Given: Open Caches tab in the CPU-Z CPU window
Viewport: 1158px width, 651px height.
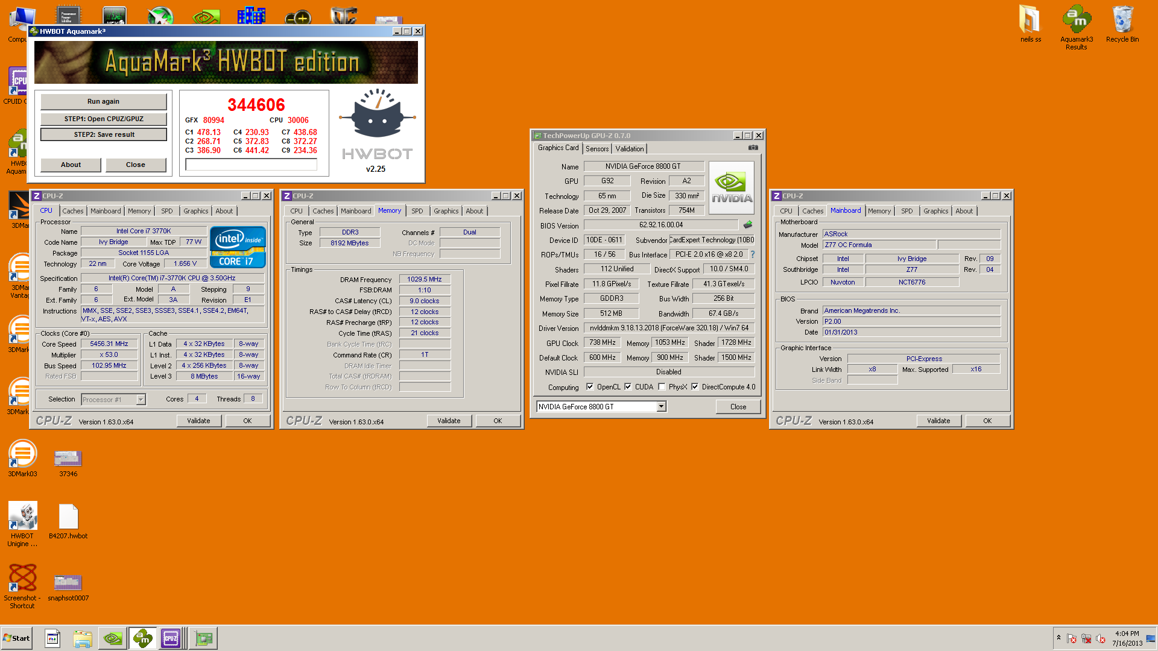Looking at the screenshot, I should (x=73, y=211).
